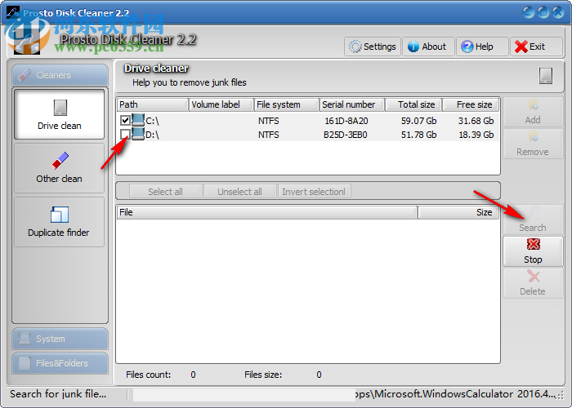Select the Other clean eraser tool
The width and height of the screenshot is (572, 408).
click(x=60, y=168)
